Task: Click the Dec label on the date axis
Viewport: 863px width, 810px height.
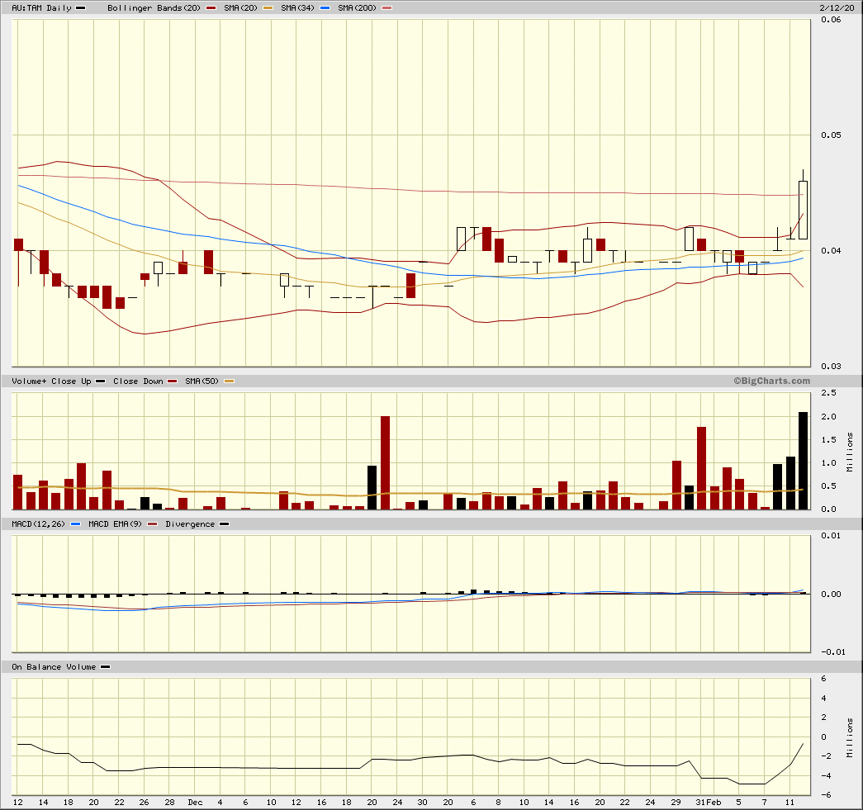Action: click(196, 803)
